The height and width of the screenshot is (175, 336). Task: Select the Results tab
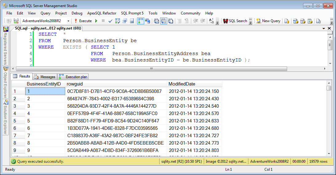click(22, 76)
